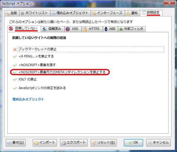Switch to the ホワイトリスト tab
This screenshot has width=177, height=152.
click(35, 13)
